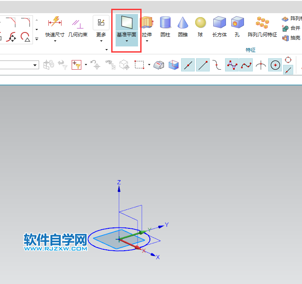The width and height of the screenshot is (302, 284).
Task: Click the 抽壳 shell command
Action: coord(291,38)
